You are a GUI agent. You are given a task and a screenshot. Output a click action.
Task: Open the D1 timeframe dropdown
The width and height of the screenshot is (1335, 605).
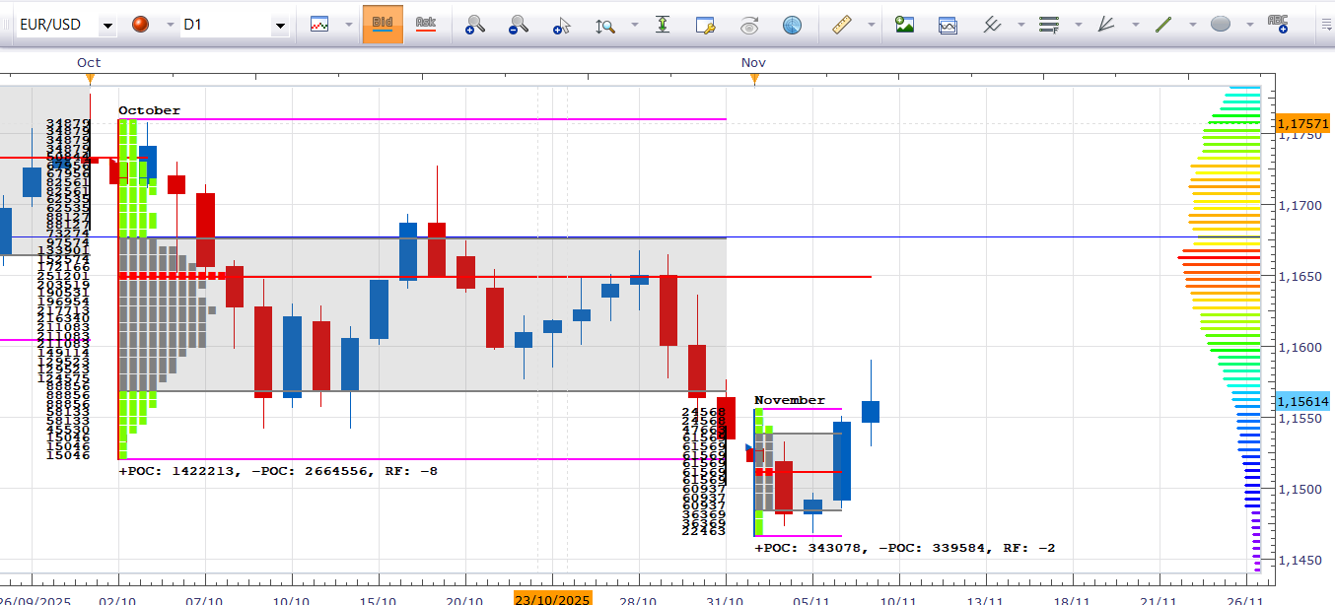click(280, 26)
